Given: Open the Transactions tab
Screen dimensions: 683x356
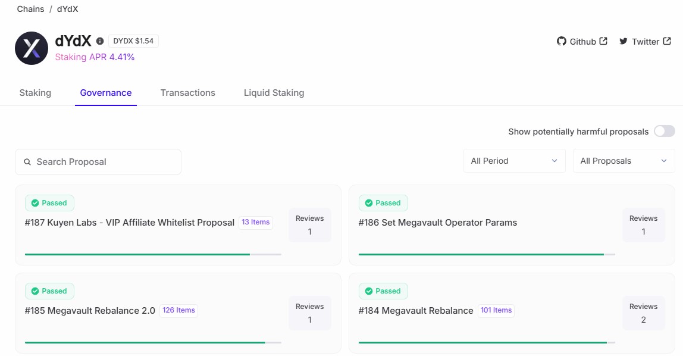Looking at the screenshot, I should click(x=188, y=93).
